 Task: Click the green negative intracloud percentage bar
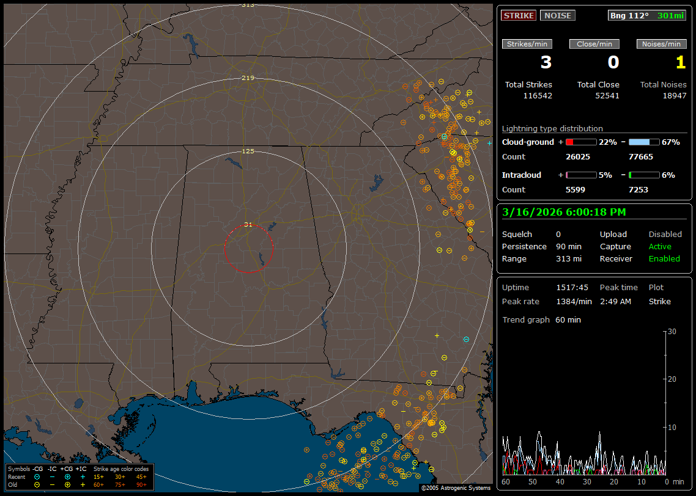click(643, 175)
